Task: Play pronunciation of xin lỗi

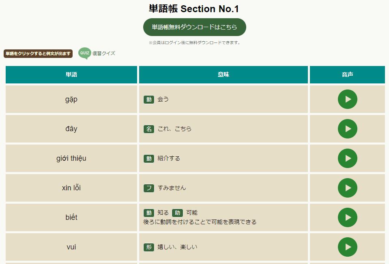Action: point(347,188)
